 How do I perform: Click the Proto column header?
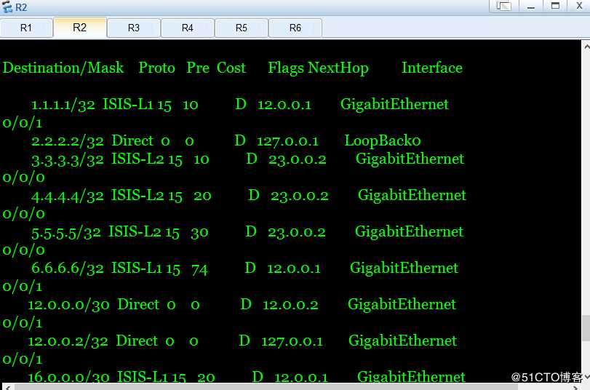pos(157,68)
